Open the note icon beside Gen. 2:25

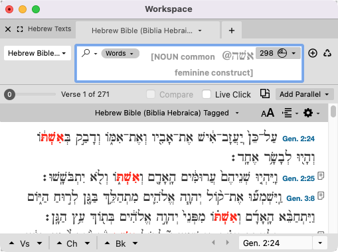321,176
